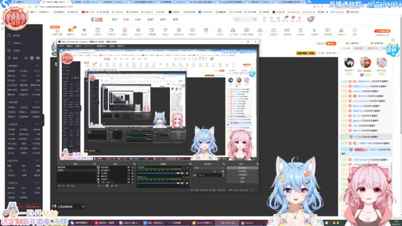Toggle visibility of the image source
The width and height of the screenshot is (402, 226).
pos(129,167)
